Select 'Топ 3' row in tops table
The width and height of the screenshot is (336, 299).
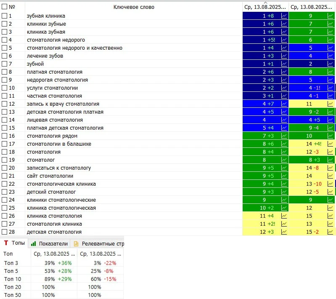click(62, 263)
